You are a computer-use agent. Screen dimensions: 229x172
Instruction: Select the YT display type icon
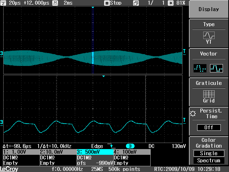click(x=209, y=35)
